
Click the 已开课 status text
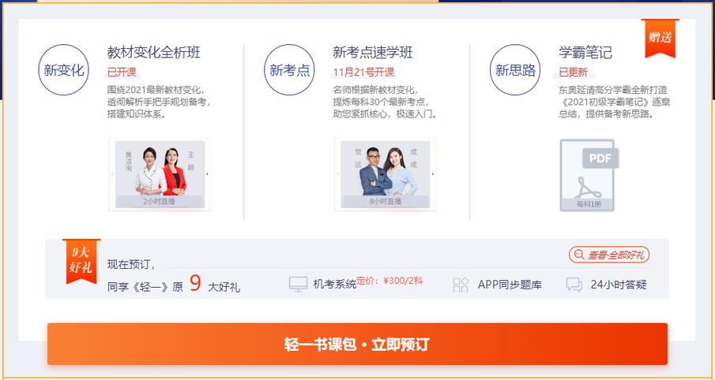pos(122,72)
